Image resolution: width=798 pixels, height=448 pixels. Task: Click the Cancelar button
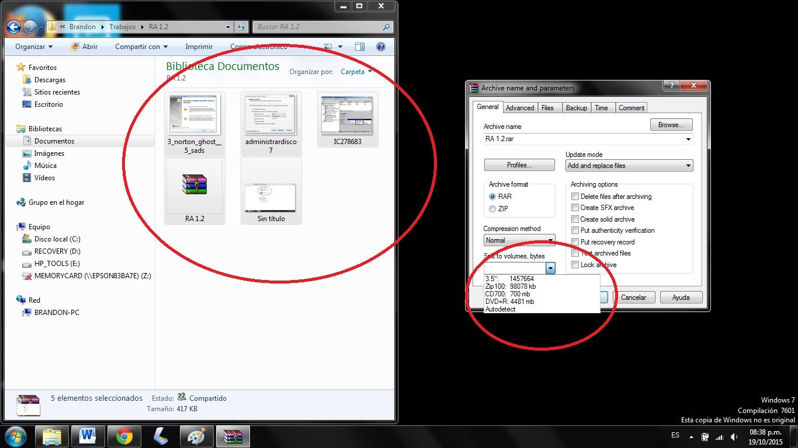click(633, 297)
